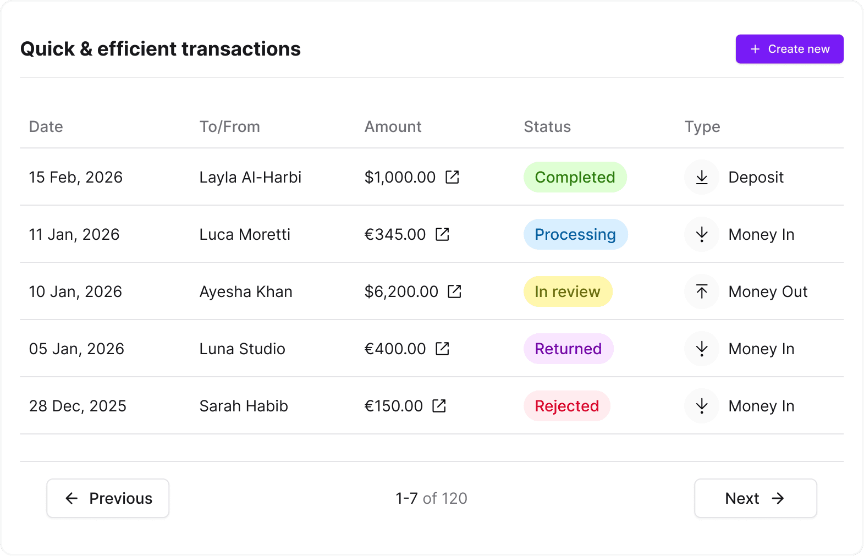Screen dimensions: 864x556
Task: Click the Money Out upload arrow icon
Action: (702, 291)
